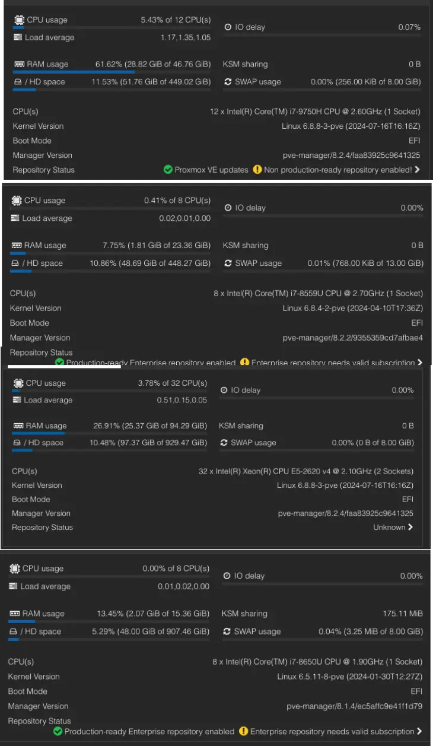This screenshot has width=433, height=746.
Task: Expand the Non production-ready repository status chevron
Action: click(418, 170)
